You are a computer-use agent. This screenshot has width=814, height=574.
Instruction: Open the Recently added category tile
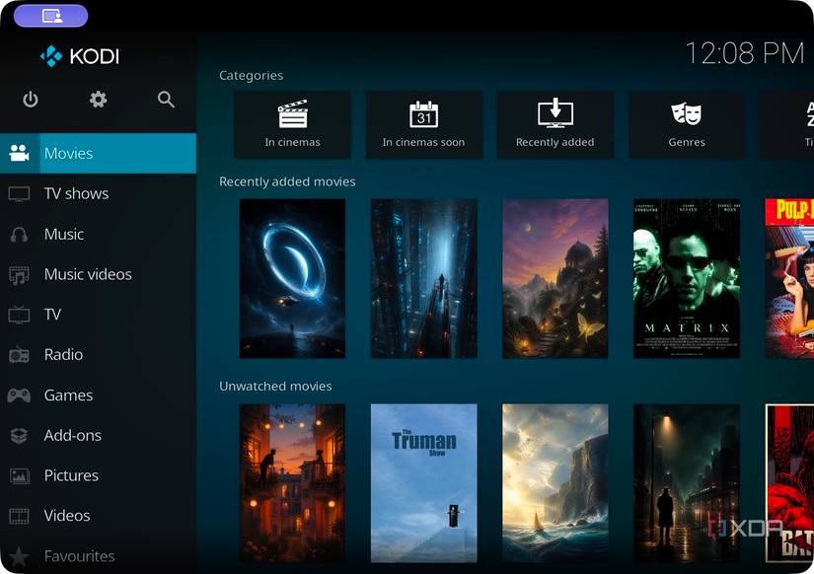click(555, 125)
